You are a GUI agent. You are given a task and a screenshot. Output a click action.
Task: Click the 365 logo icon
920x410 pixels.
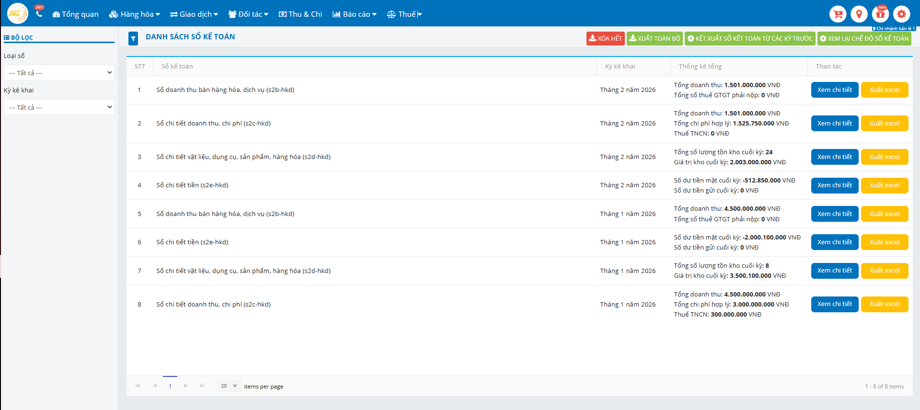17,13
